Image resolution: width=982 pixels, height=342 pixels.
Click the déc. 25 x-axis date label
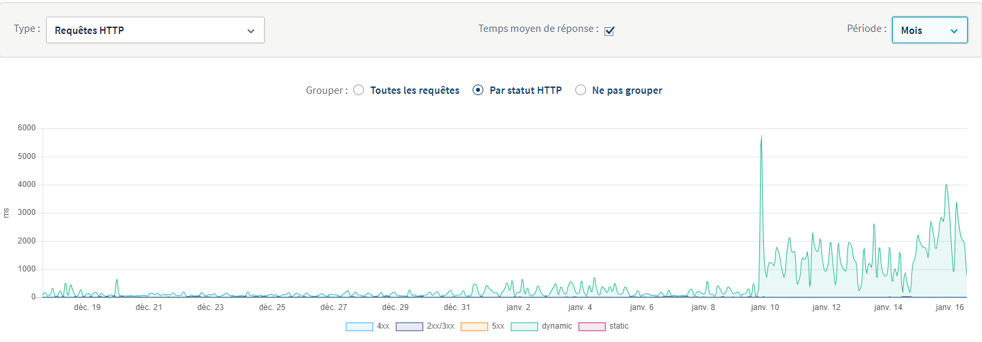point(272,307)
